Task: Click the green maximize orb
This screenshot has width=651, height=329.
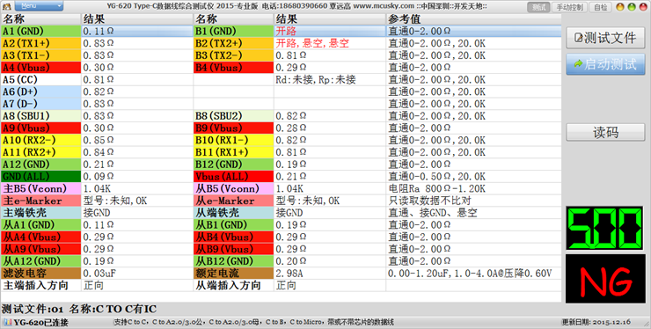Action: point(632,7)
